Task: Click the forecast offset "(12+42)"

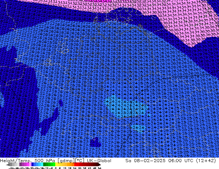Action: 206,161
